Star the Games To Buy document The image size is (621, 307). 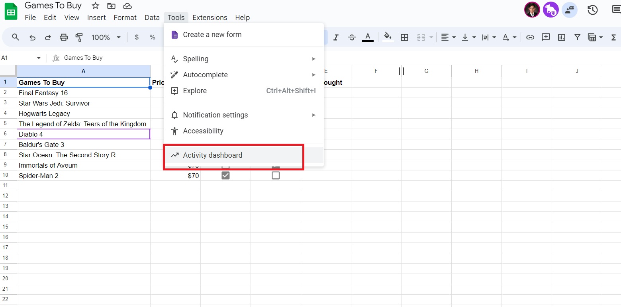tap(95, 6)
